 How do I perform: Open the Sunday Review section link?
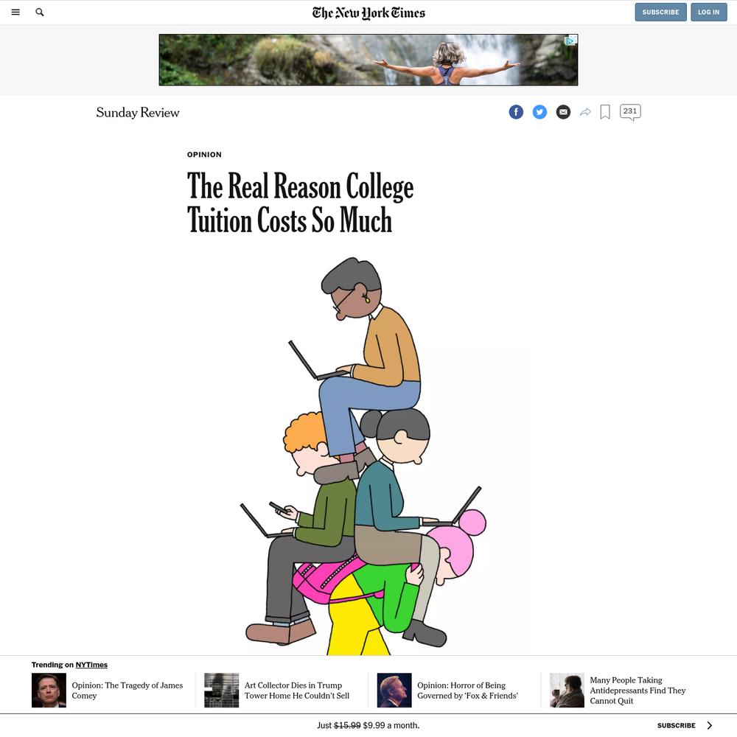pos(138,112)
